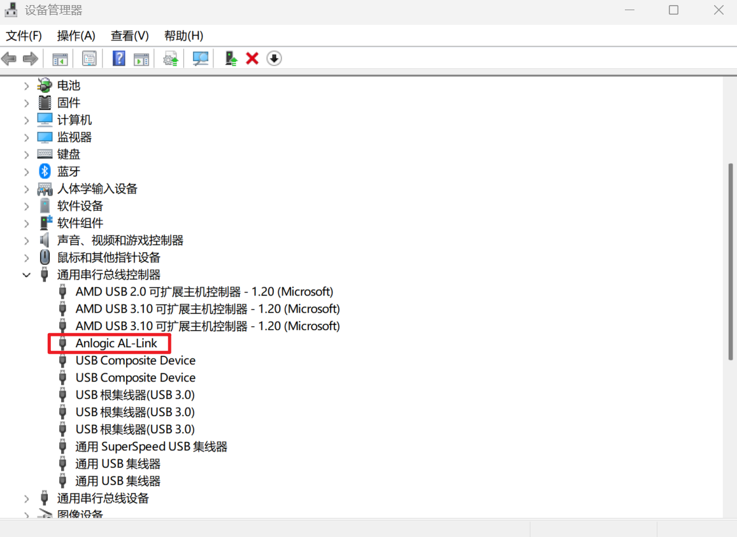The width and height of the screenshot is (737, 537).
Task: Select the second AMD USB 3.10 controller
Action: coord(207,326)
